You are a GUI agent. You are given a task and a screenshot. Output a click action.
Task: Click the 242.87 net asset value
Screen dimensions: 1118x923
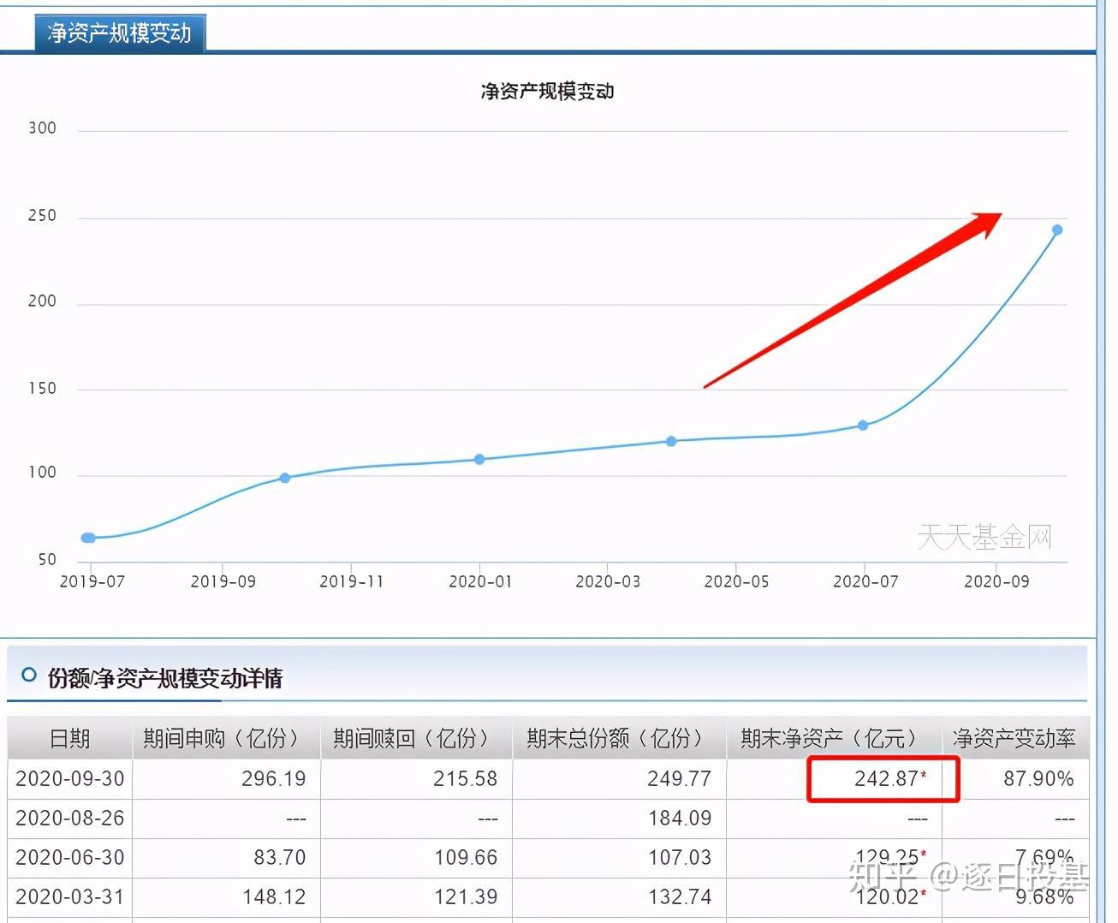[x=887, y=779]
